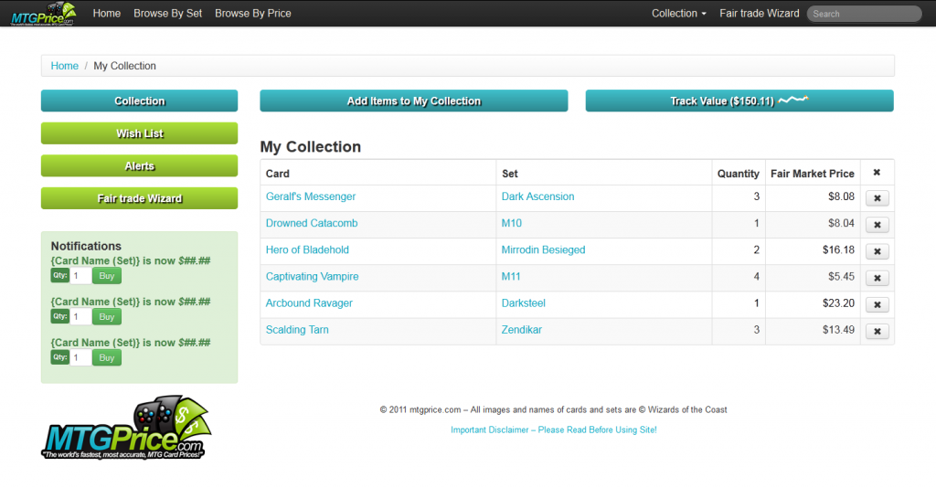This screenshot has width=936, height=488.
Task: Remove Geralf's Messenger row with its X button
Action: click(877, 198)
